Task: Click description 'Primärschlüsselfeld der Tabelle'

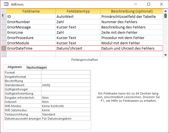Action: tap(132, 16)
